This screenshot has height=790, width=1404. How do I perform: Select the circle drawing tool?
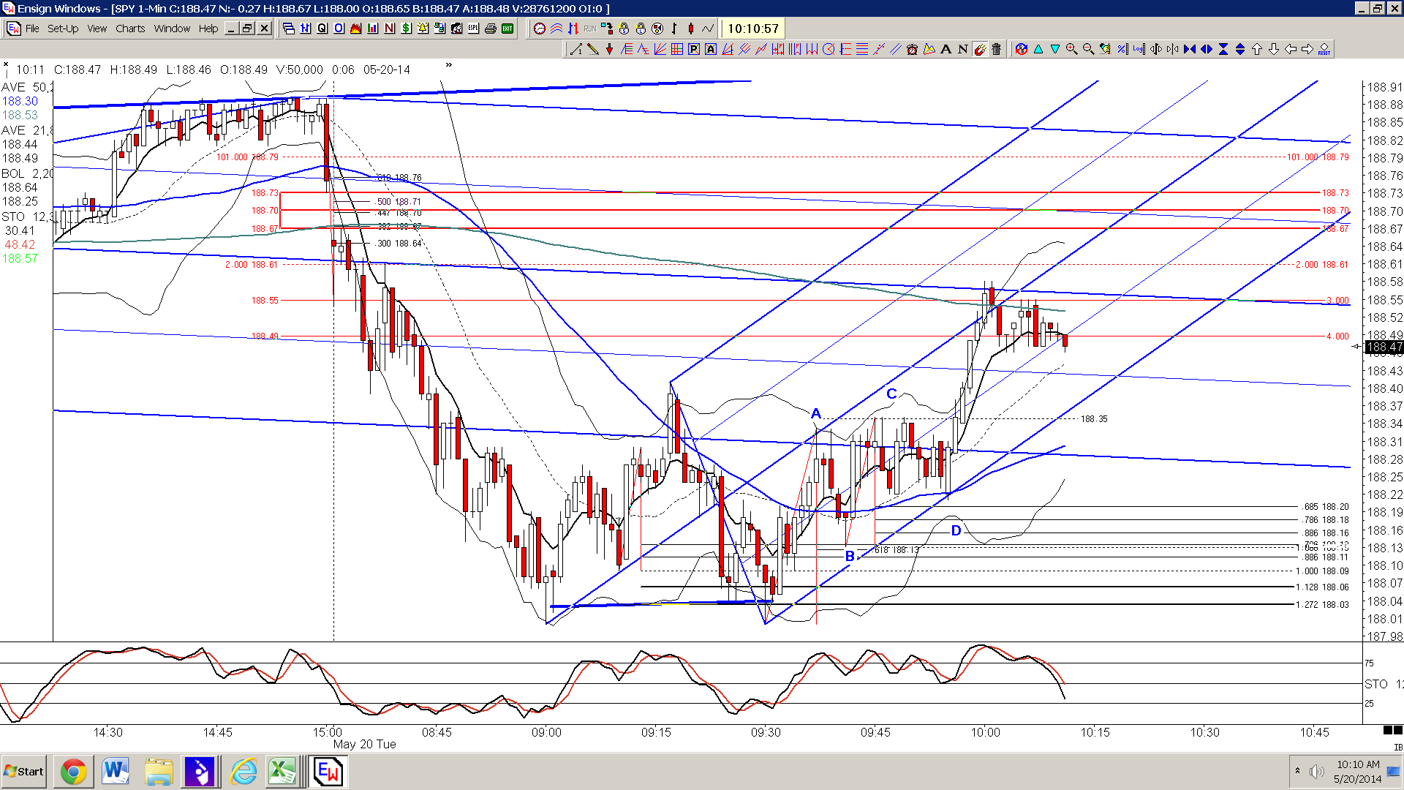click(x=829, y=49)
